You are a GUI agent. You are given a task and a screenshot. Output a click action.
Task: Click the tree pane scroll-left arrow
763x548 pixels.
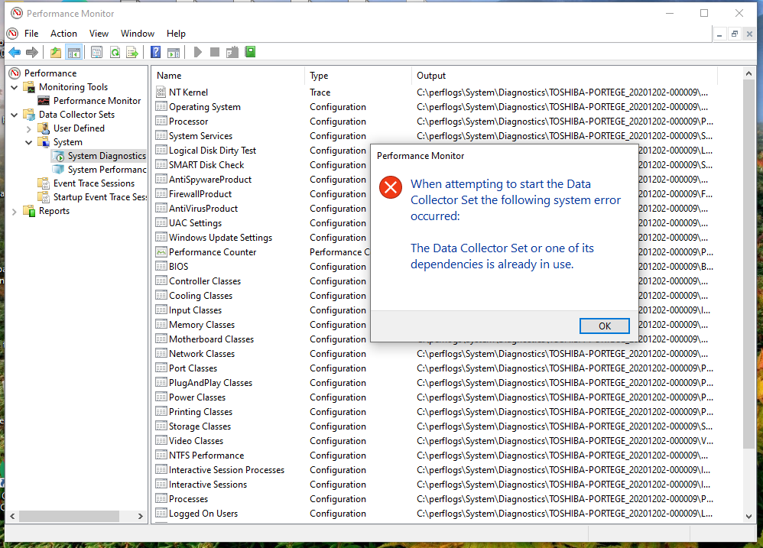tap(13, 516)
